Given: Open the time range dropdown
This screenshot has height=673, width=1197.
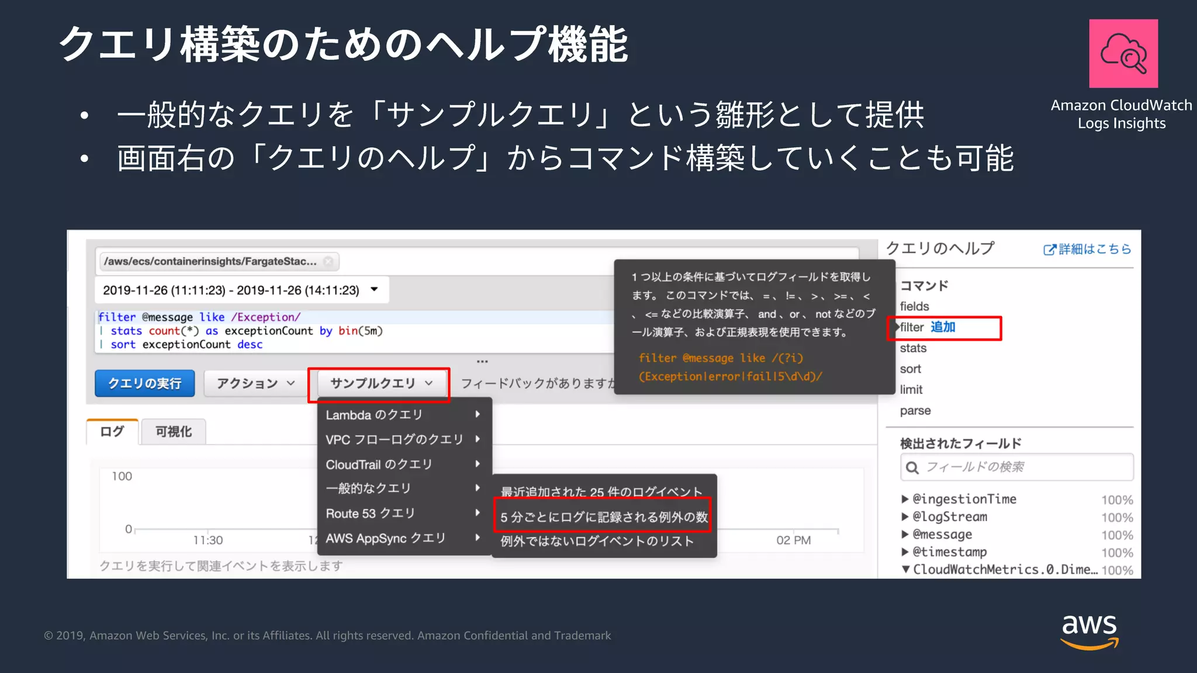Looking at the screenshot, I should pos(374,290).
